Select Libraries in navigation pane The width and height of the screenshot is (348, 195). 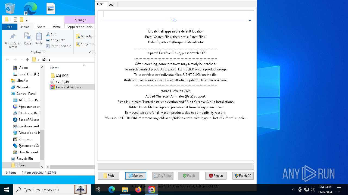click(x=20, y=81)
